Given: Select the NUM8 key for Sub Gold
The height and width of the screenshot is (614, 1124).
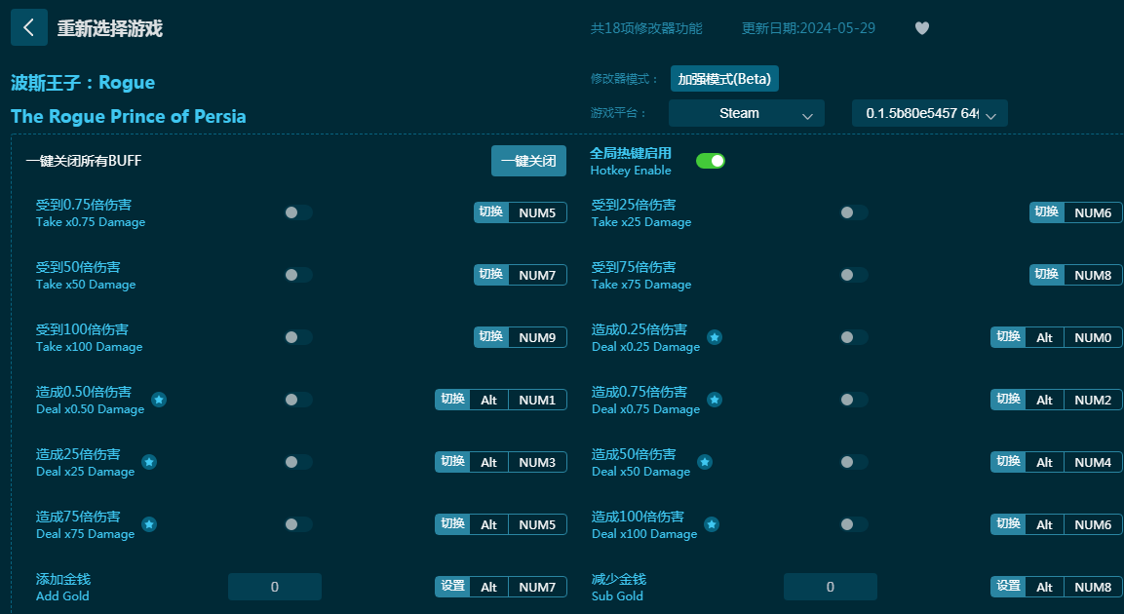Looking at the screenshot, I should pos(1093,587).
